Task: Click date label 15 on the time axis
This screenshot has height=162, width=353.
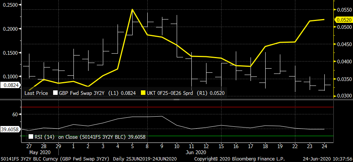Action: coord(221,146)
